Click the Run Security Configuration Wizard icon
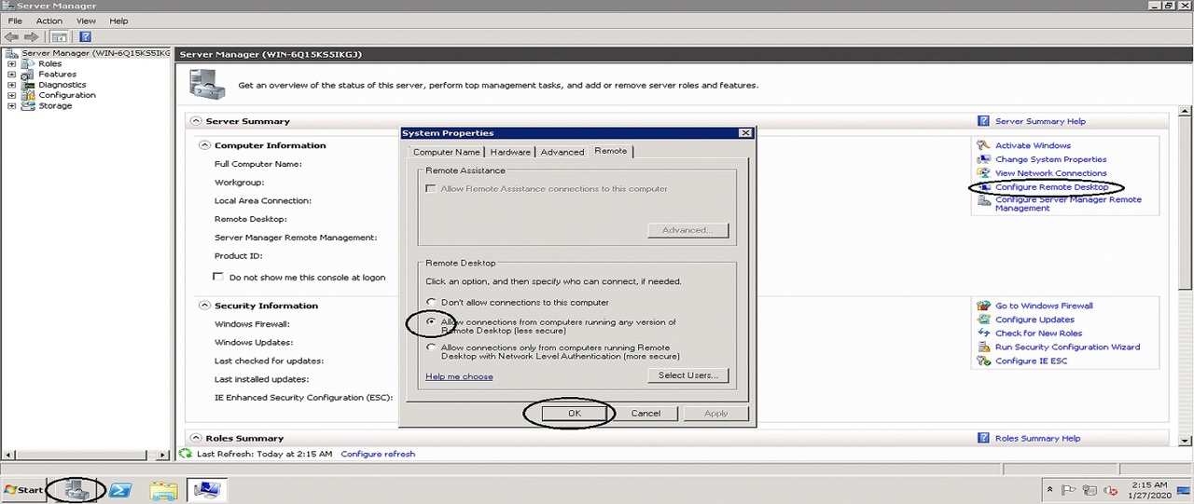Viewport: 1194px width, 504px height. point(983,347)
